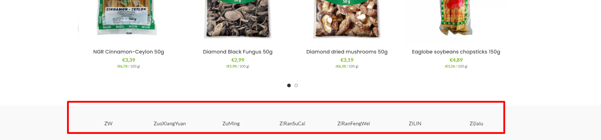The width and height of the screenshot is (601, 140).
Task: Select the first carousel page dot
Action: pos(289,85)
